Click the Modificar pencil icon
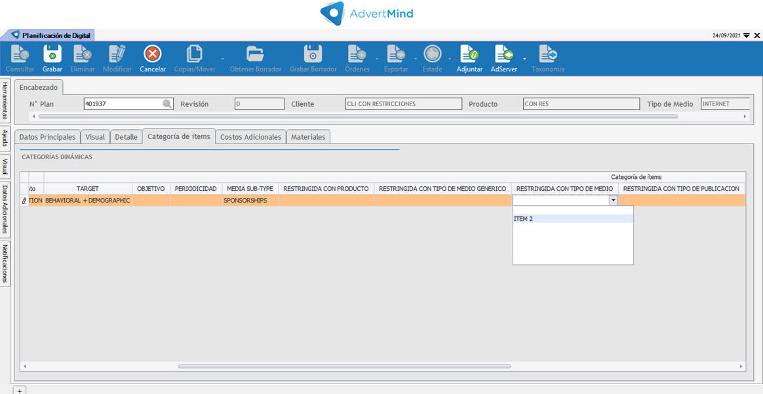763x394 pixels. 117,54
